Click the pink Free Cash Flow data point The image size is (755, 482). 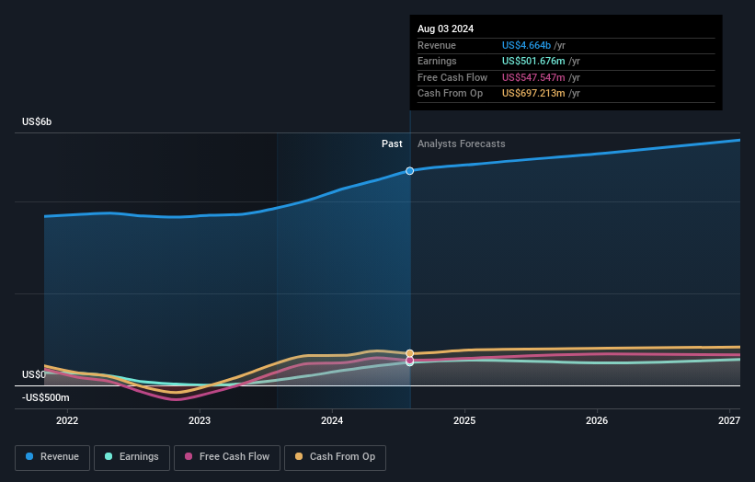tap(410, 361)
